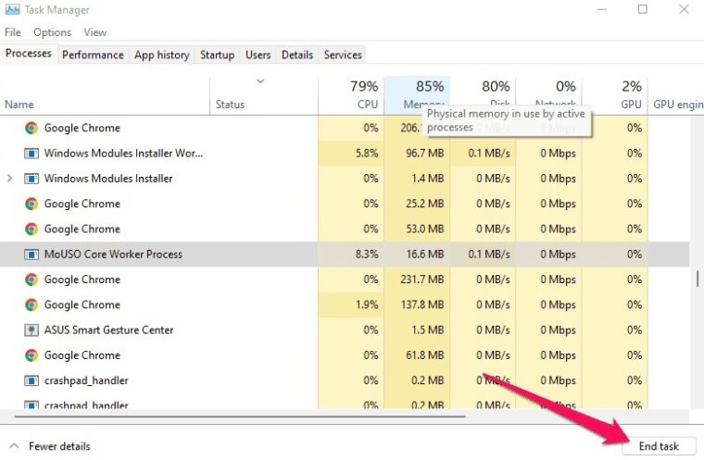Viewport: 704px width, 460px height.
Task: Maximize the Task Manager window
Action: click(x=643, y=9)
